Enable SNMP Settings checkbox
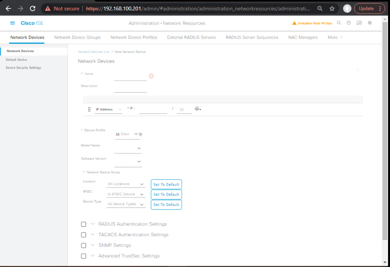The image size is (390, 267). (x=84, y=245)
